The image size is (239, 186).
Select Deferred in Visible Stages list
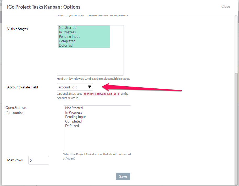pos(84,45)
